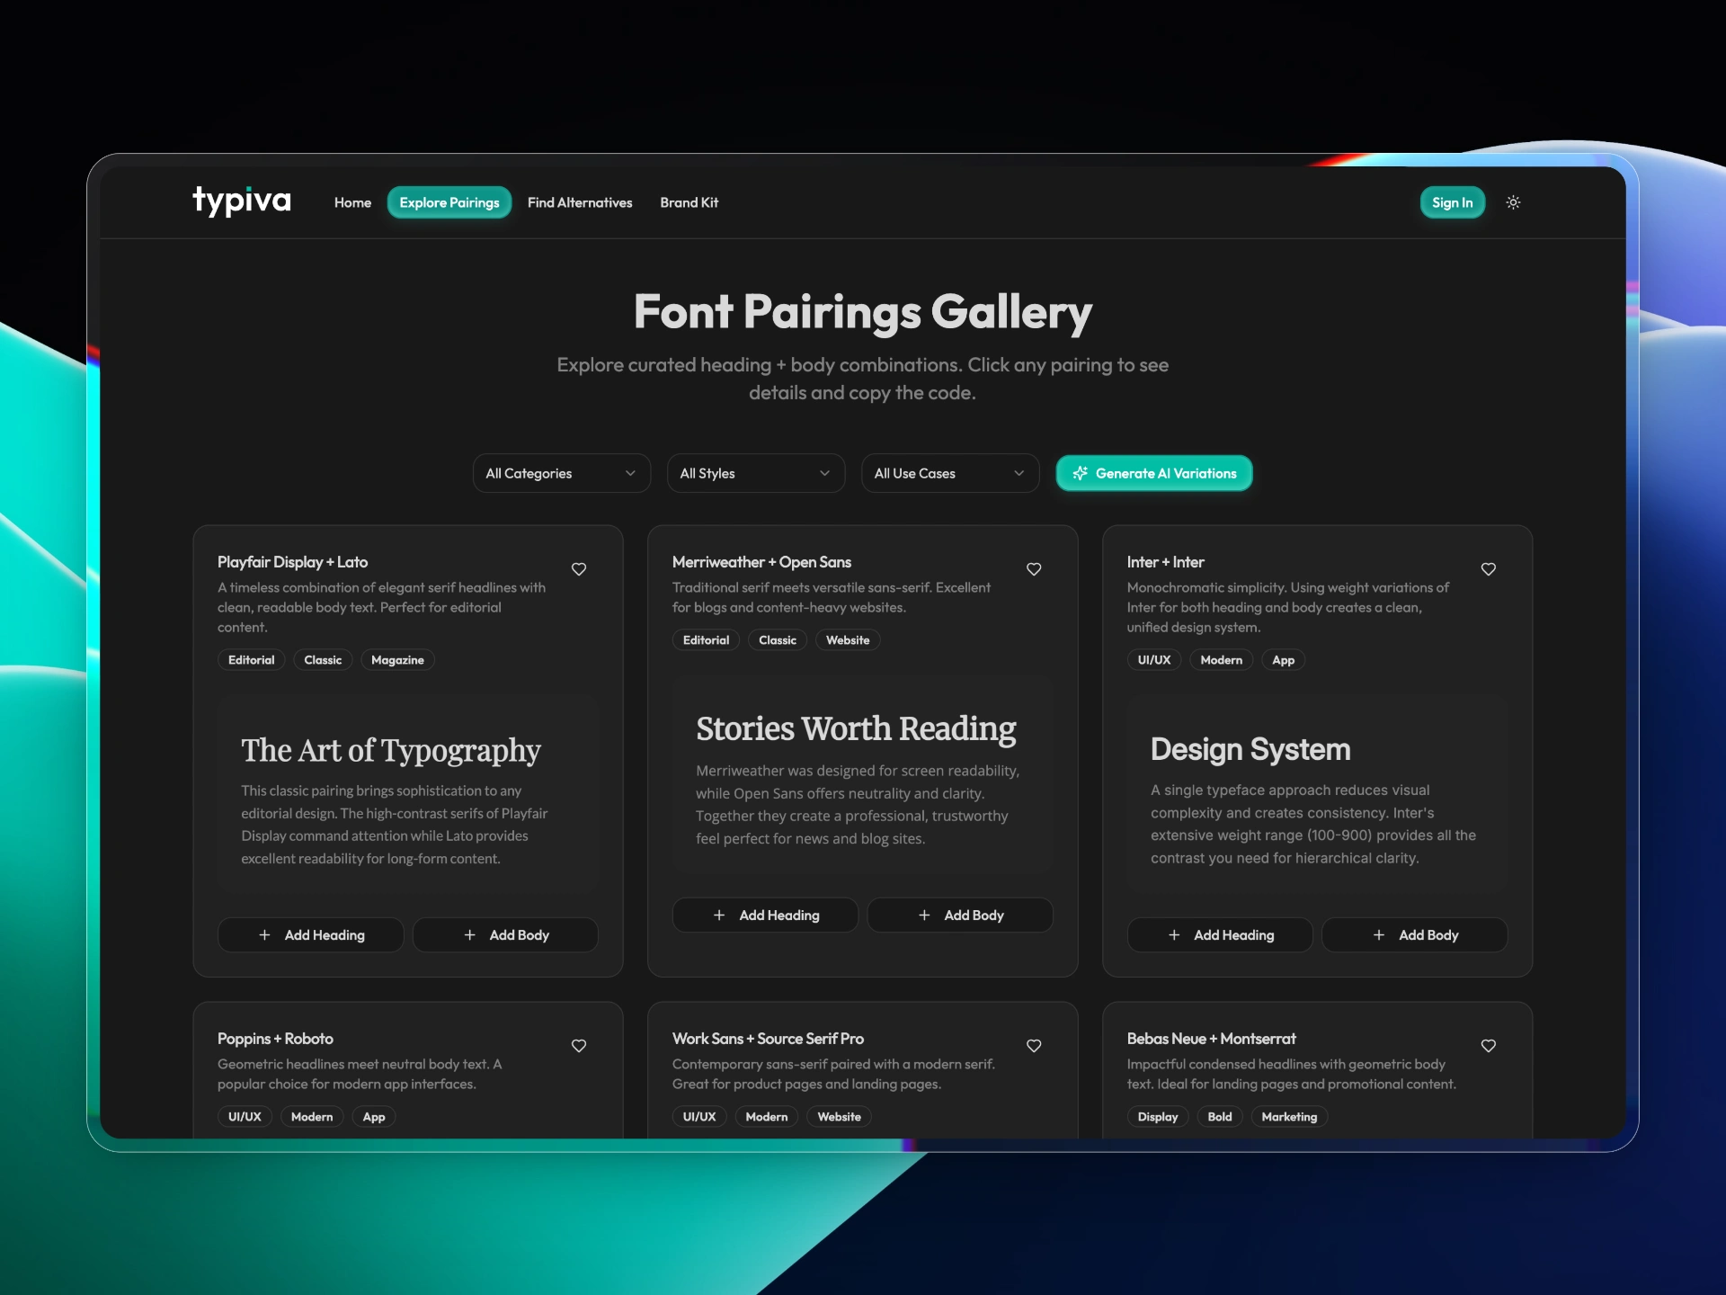The width and height of the screenshot is (1726, 1295).
Task: Open the All Categories dropdown
Action: click(561, 473)
